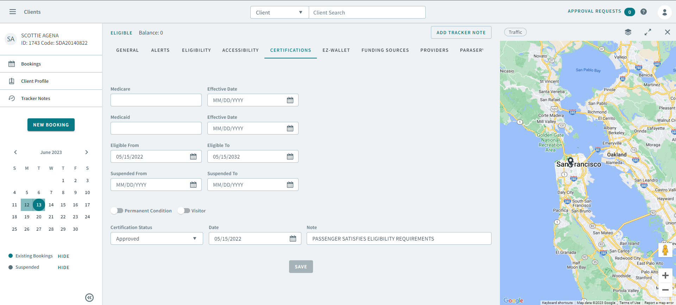Open Eligible From calendar picker
Image resolution: width=676 pixels, height=305 pixels.
click(x=193, y=157)
